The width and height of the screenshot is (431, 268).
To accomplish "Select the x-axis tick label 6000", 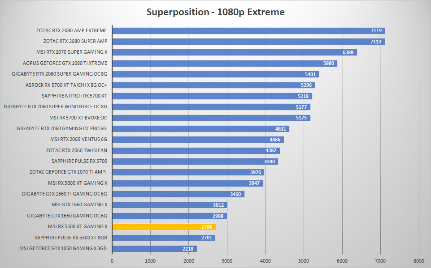I will click(x=342, y=260).
